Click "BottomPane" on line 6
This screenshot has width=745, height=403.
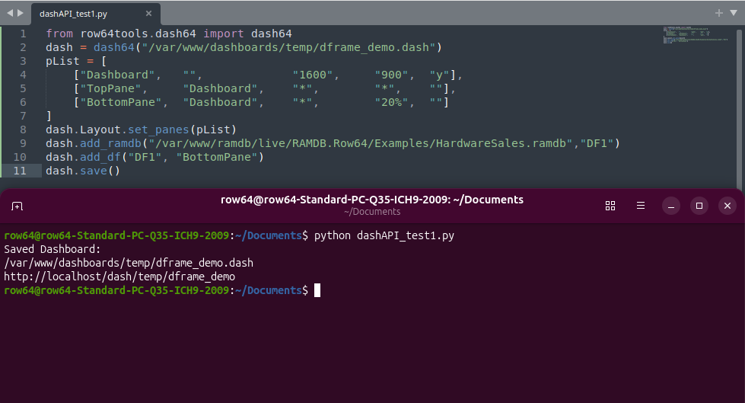click(x=121, y=102)
